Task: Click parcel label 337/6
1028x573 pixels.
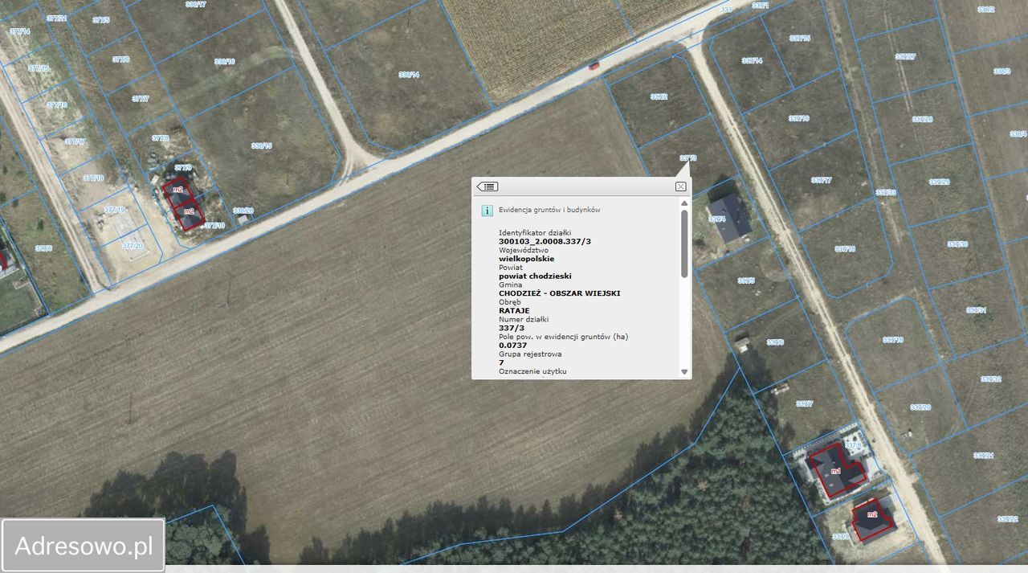Action: [775, 342]
